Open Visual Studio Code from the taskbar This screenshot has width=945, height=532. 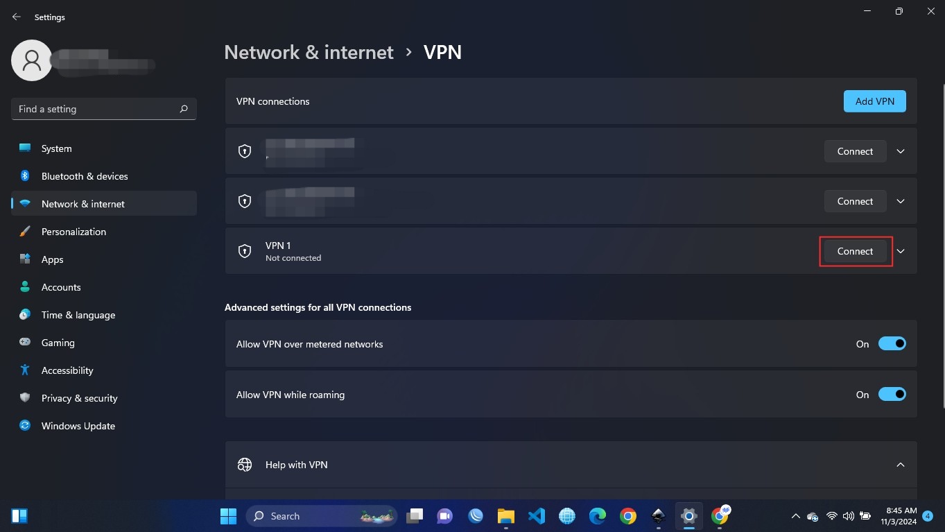pos(536,516)
